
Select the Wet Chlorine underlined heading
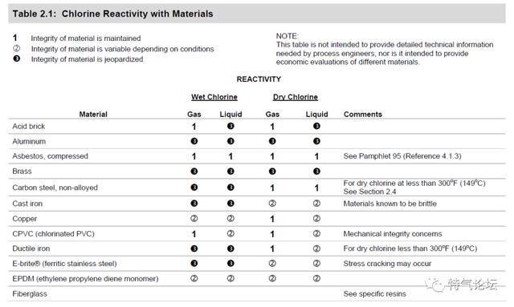[214, 97]
